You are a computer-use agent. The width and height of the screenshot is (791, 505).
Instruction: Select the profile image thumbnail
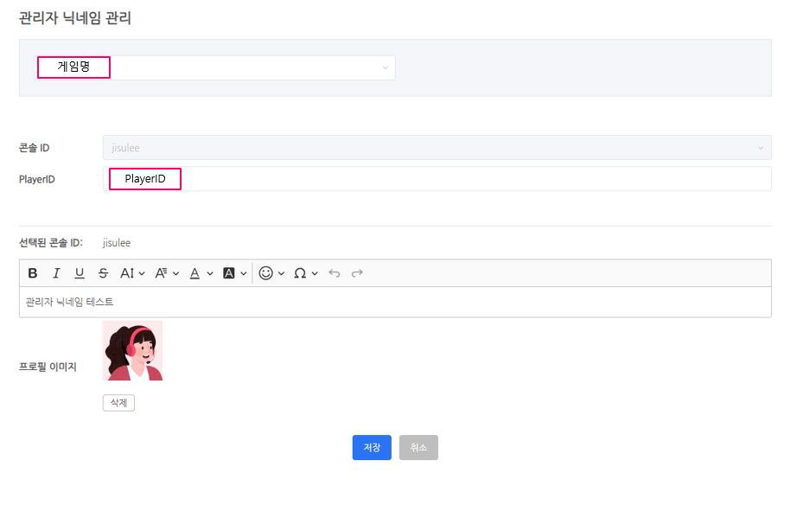pos(132,350)
